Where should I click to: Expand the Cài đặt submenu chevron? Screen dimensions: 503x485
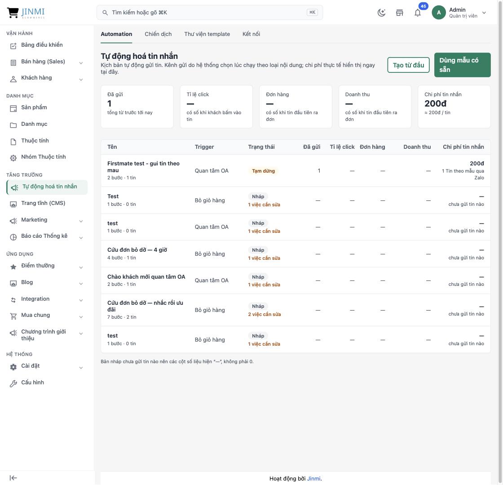click(x=81, y=368)
